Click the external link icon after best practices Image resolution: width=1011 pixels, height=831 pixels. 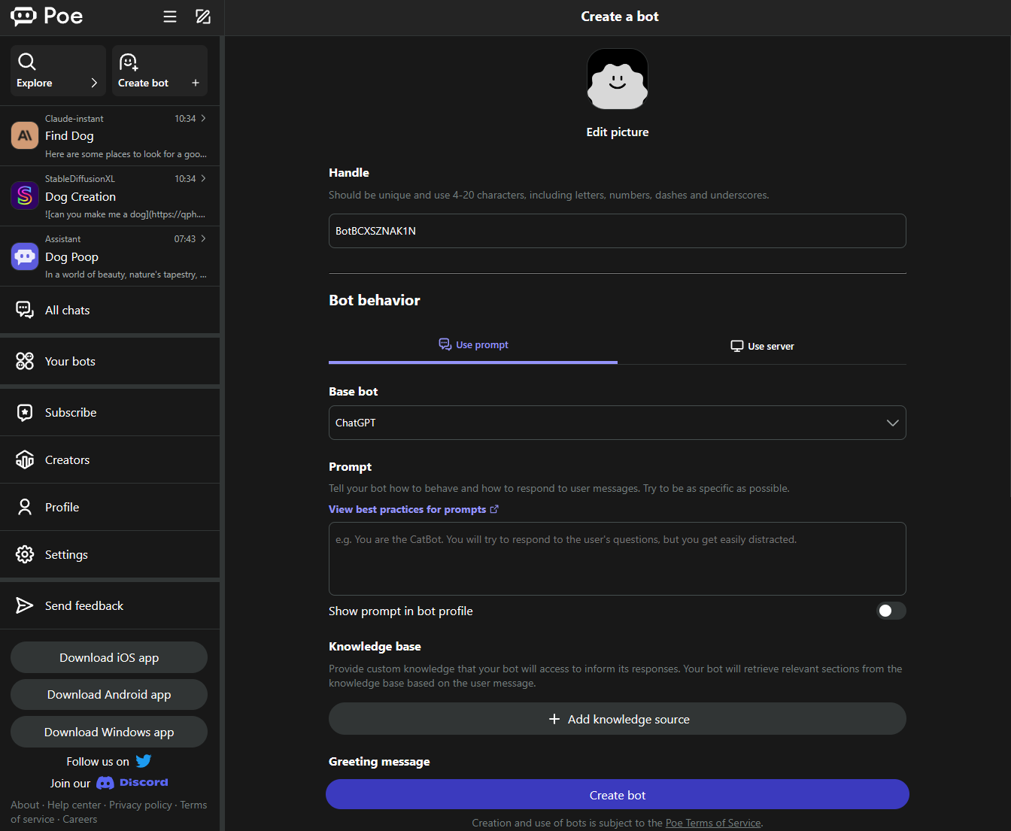tap(494, 509)
